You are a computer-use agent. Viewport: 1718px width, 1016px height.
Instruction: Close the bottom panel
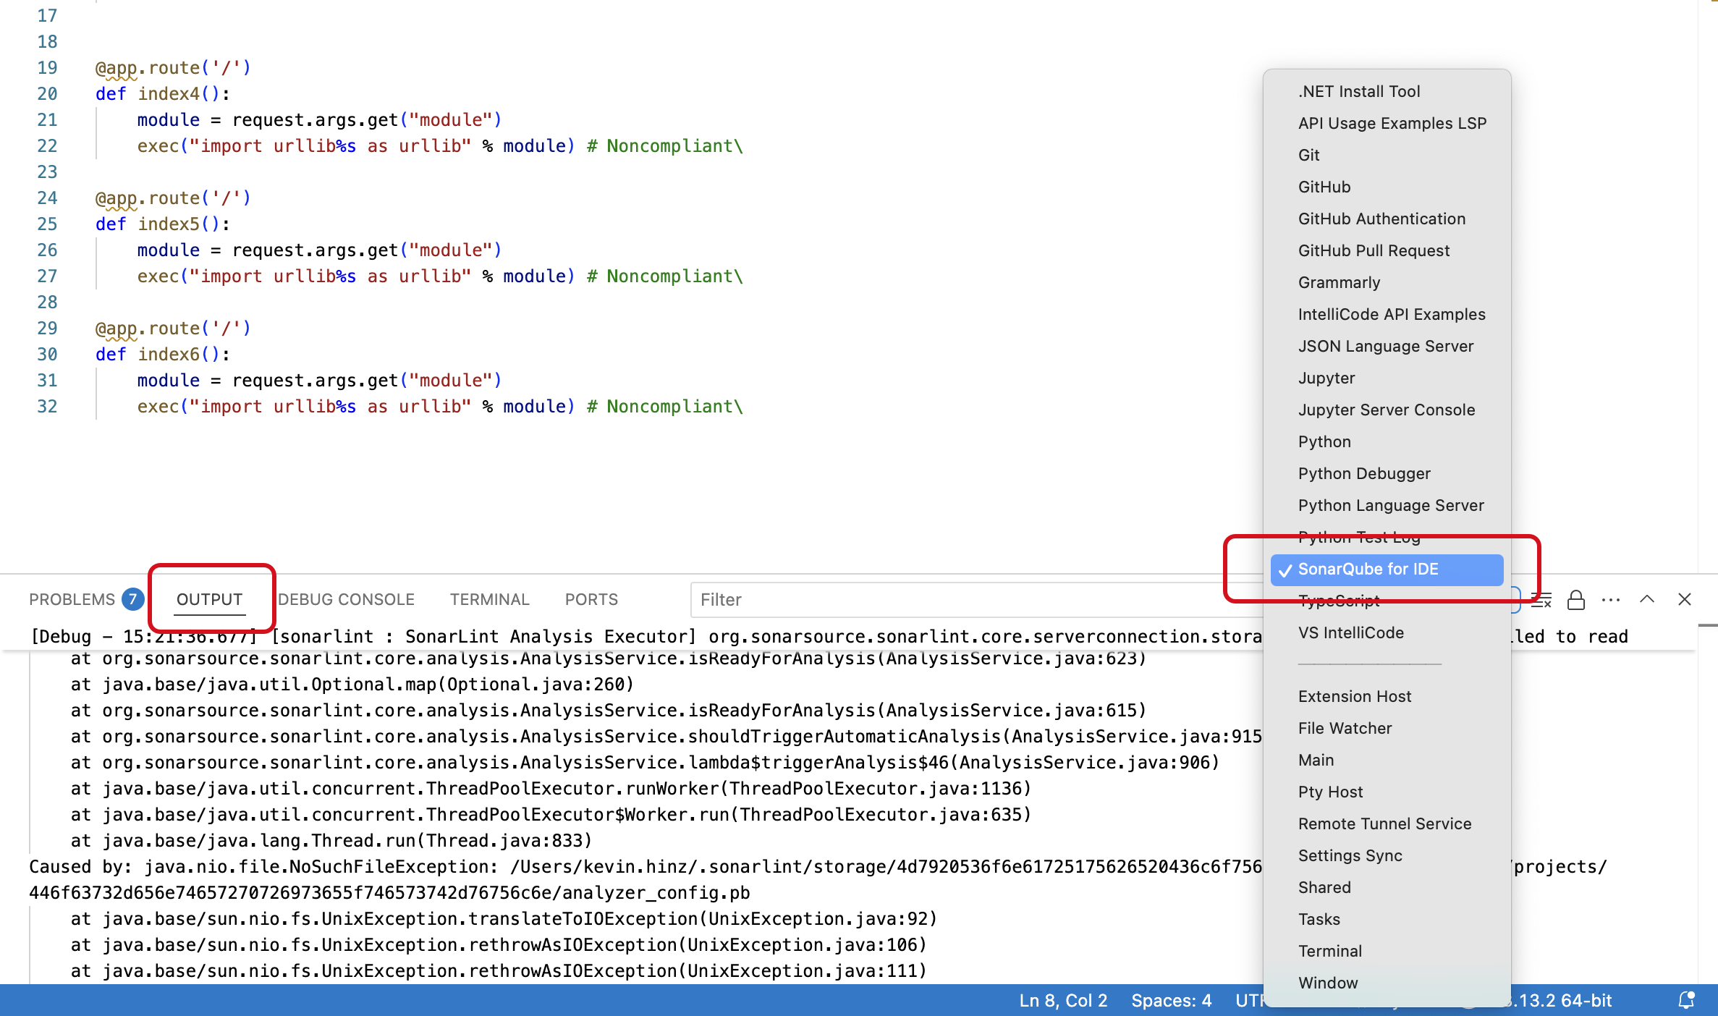pyautogui.click(x=1685, y=599)
